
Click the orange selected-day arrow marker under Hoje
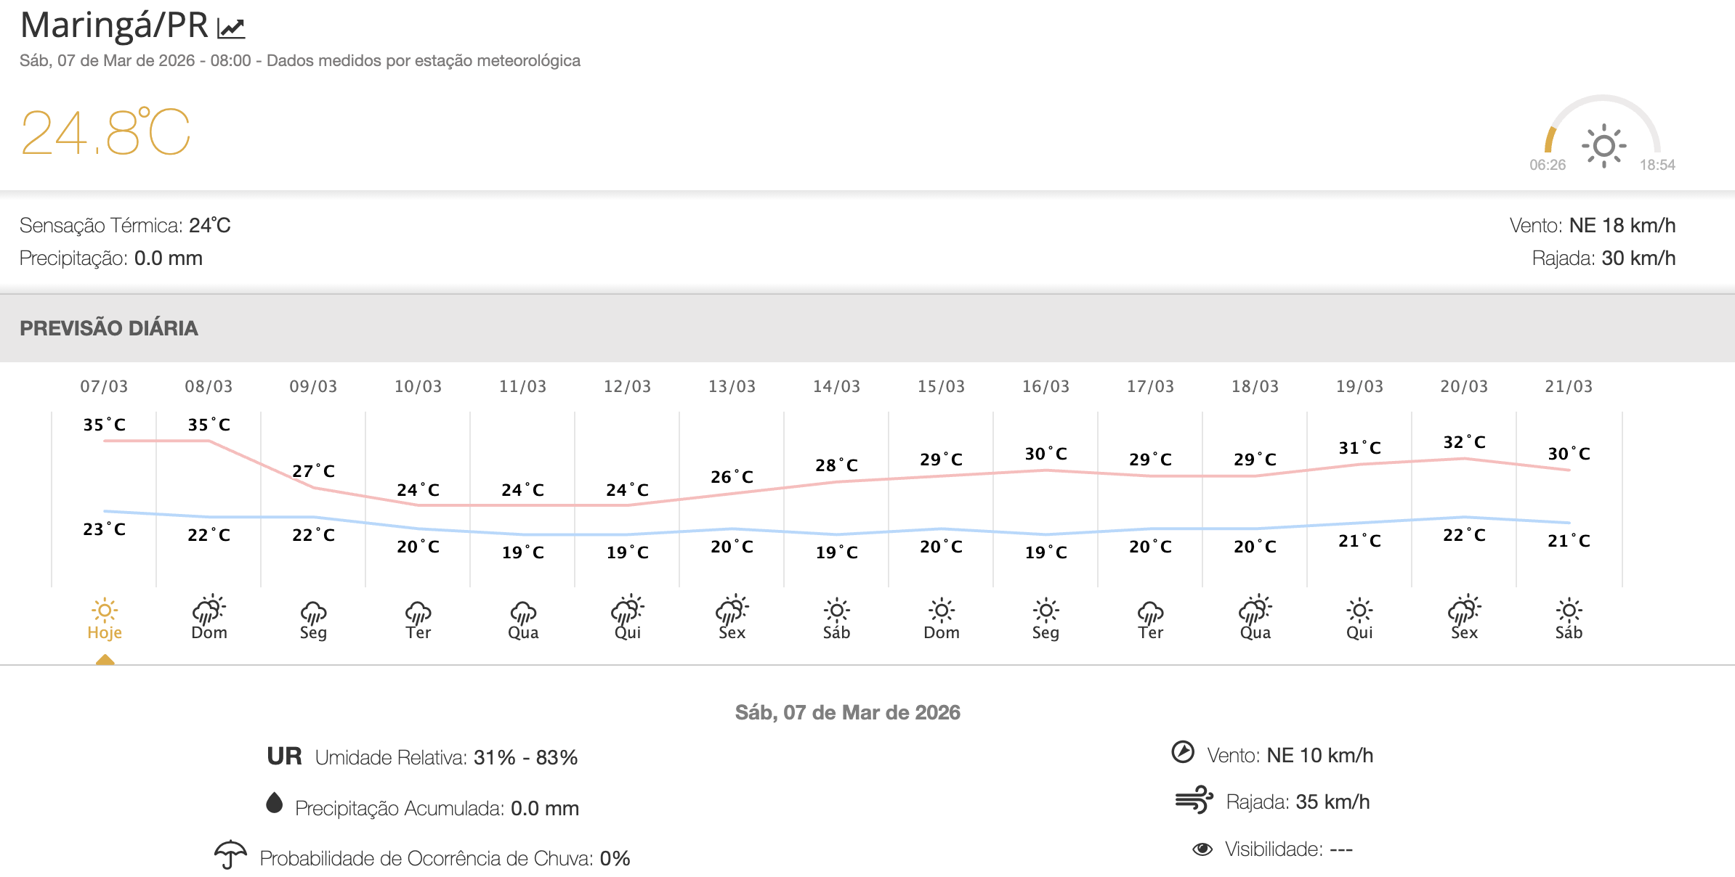click(105, 659)
